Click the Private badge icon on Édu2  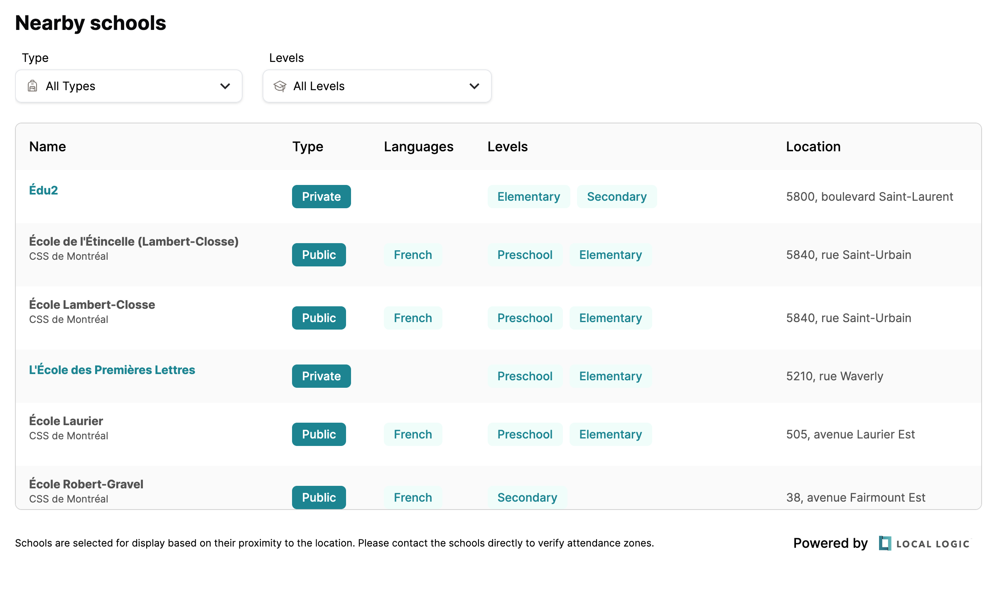pos(320,196)
